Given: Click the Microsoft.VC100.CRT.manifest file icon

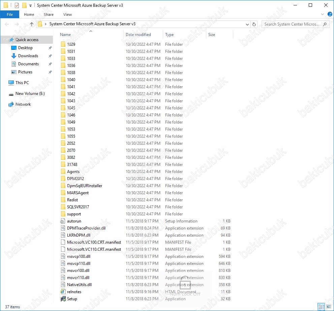Looking at the screenshot, I should point(63,242).
